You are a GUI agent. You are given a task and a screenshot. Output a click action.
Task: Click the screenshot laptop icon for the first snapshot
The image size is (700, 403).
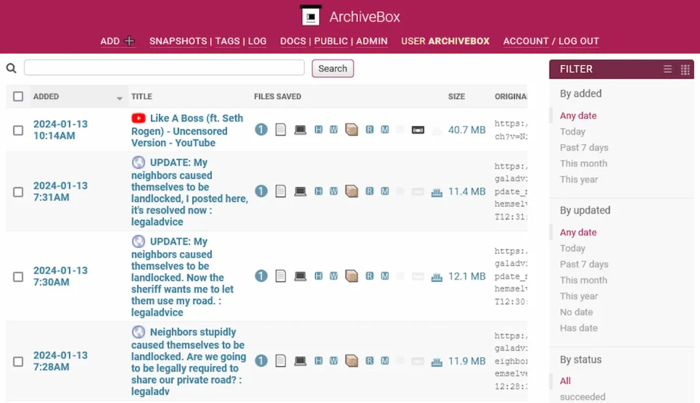pos(299,129)
